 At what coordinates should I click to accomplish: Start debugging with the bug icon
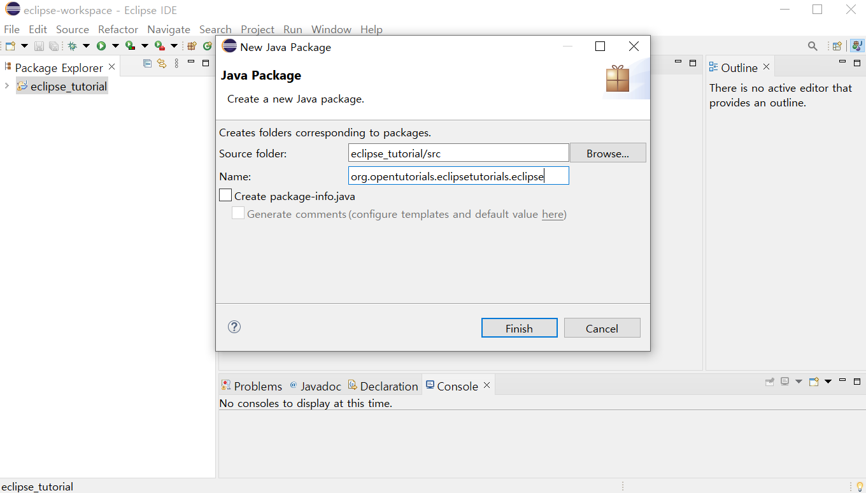pos(72,46)
